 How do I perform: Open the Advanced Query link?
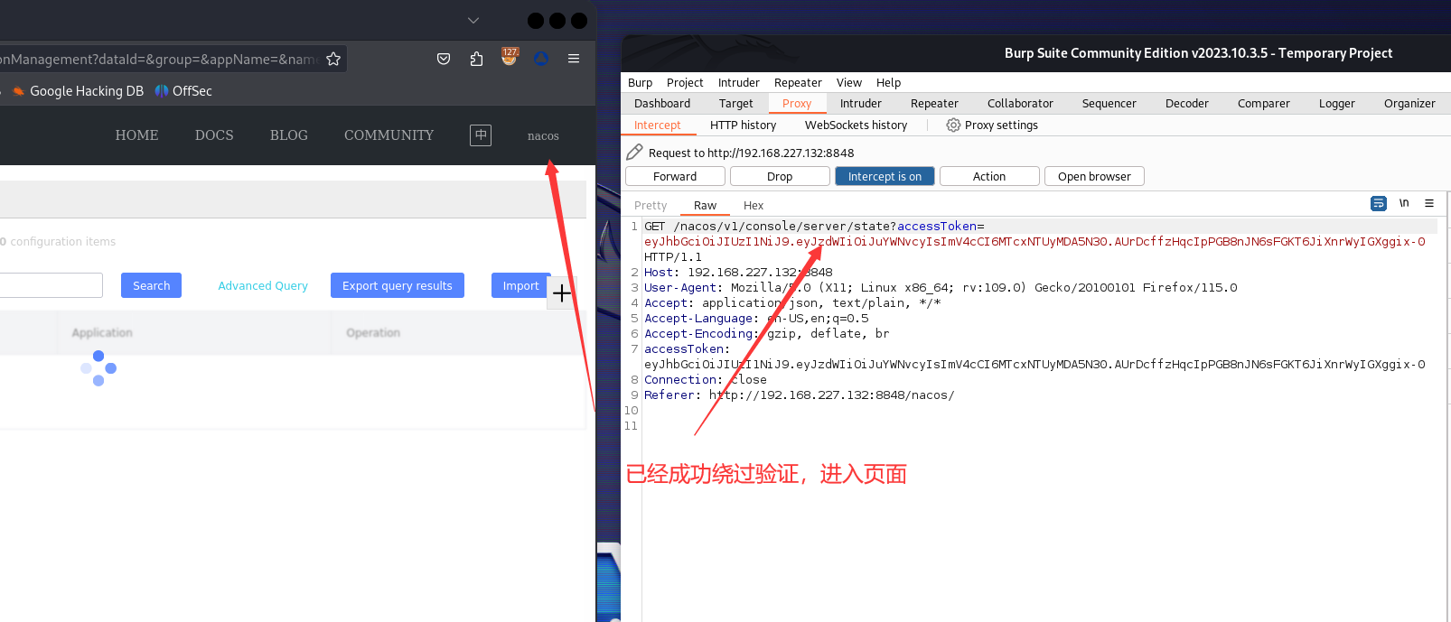point(263,285)
